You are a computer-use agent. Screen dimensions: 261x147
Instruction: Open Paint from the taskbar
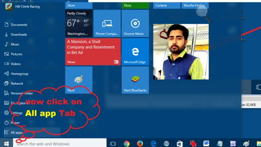click(246, 143)
